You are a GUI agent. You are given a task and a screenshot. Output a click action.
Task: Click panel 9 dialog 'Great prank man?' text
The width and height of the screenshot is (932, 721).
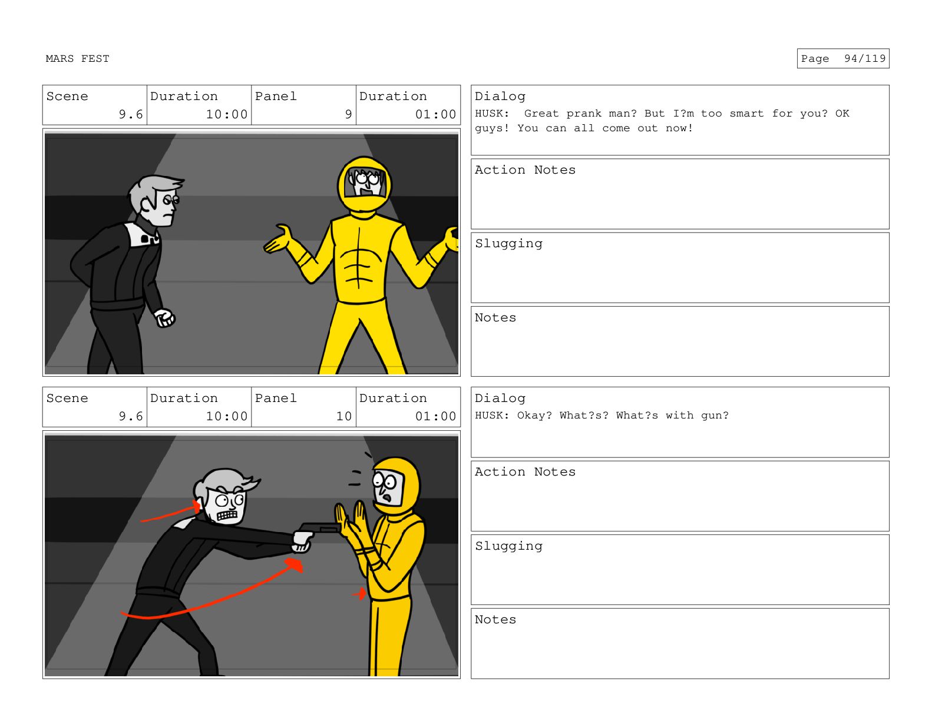580,114
